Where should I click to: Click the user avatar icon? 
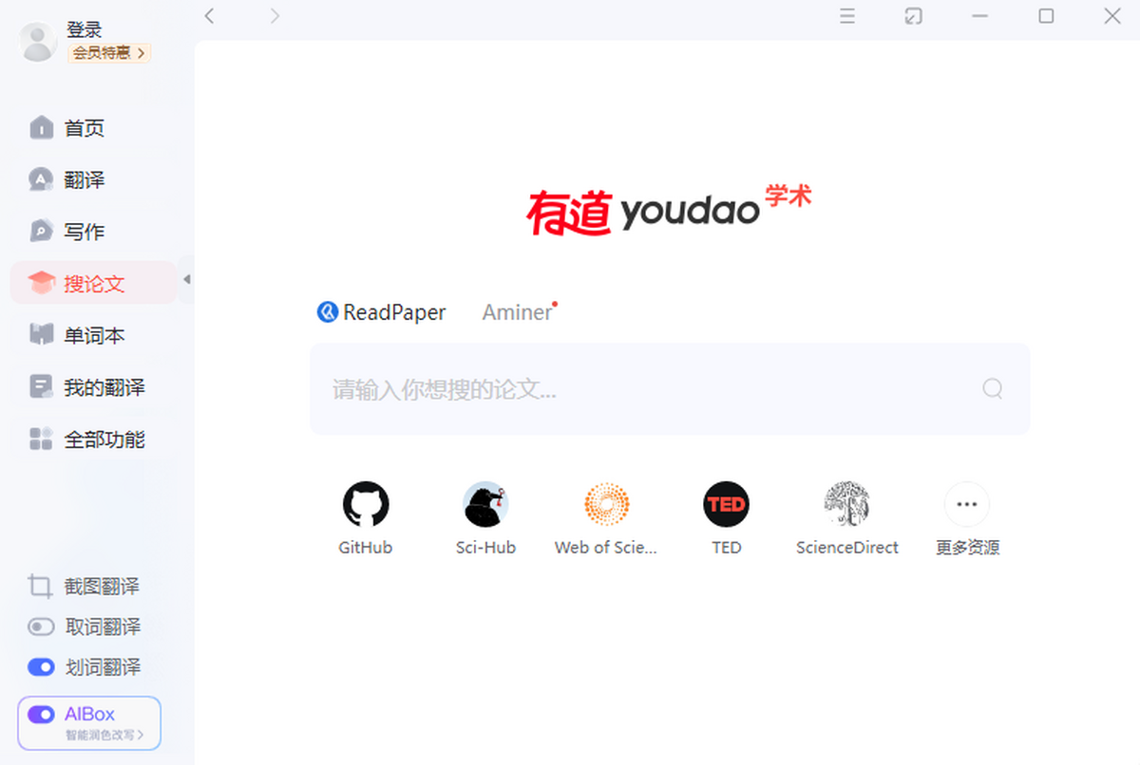pyautogui.click(x=39, y=42)
